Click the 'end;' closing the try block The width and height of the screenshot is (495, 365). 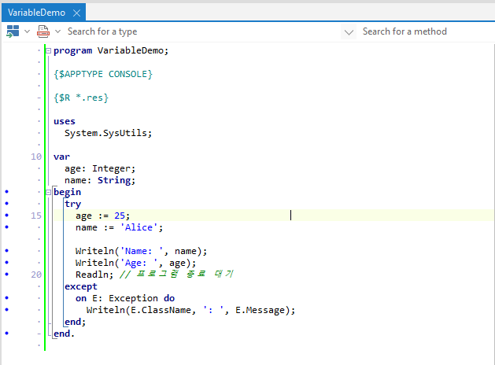(x=75, y=322)
